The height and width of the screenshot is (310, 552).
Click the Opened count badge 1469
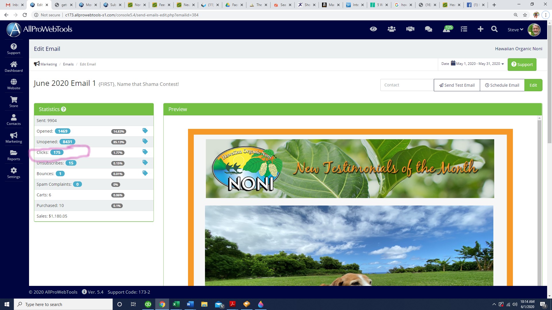[63, 131]
